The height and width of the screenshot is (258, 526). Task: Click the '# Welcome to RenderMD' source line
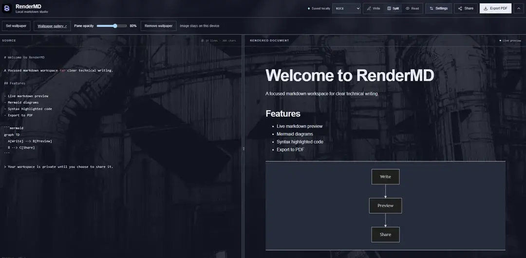coord(24,57)
